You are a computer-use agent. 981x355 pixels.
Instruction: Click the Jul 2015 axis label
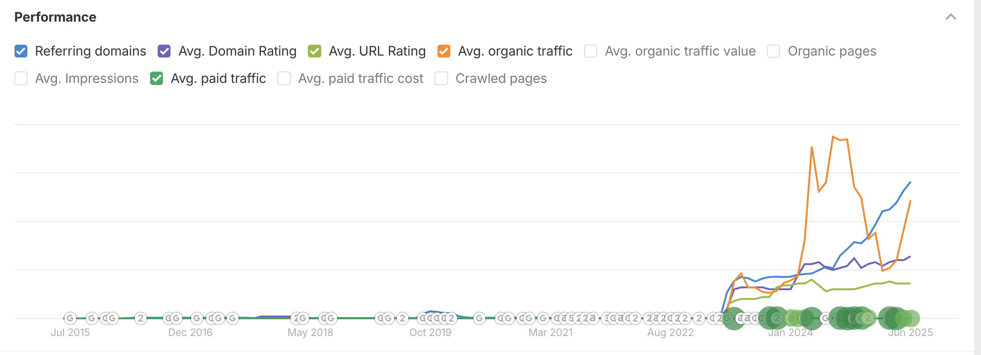coord(70,333)
